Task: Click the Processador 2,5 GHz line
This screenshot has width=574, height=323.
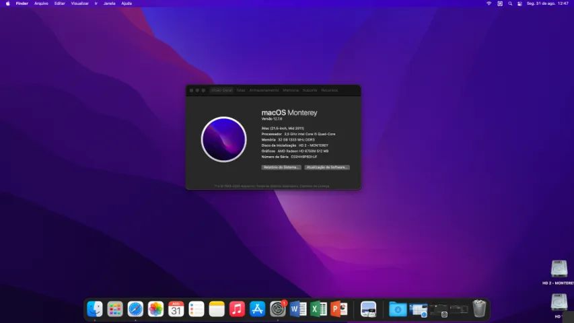Action: (x=298, y=134)
